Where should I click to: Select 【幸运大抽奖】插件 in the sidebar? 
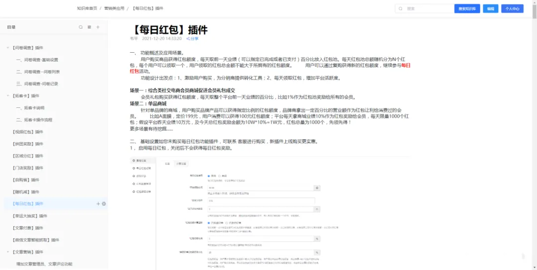click(29, 216)
